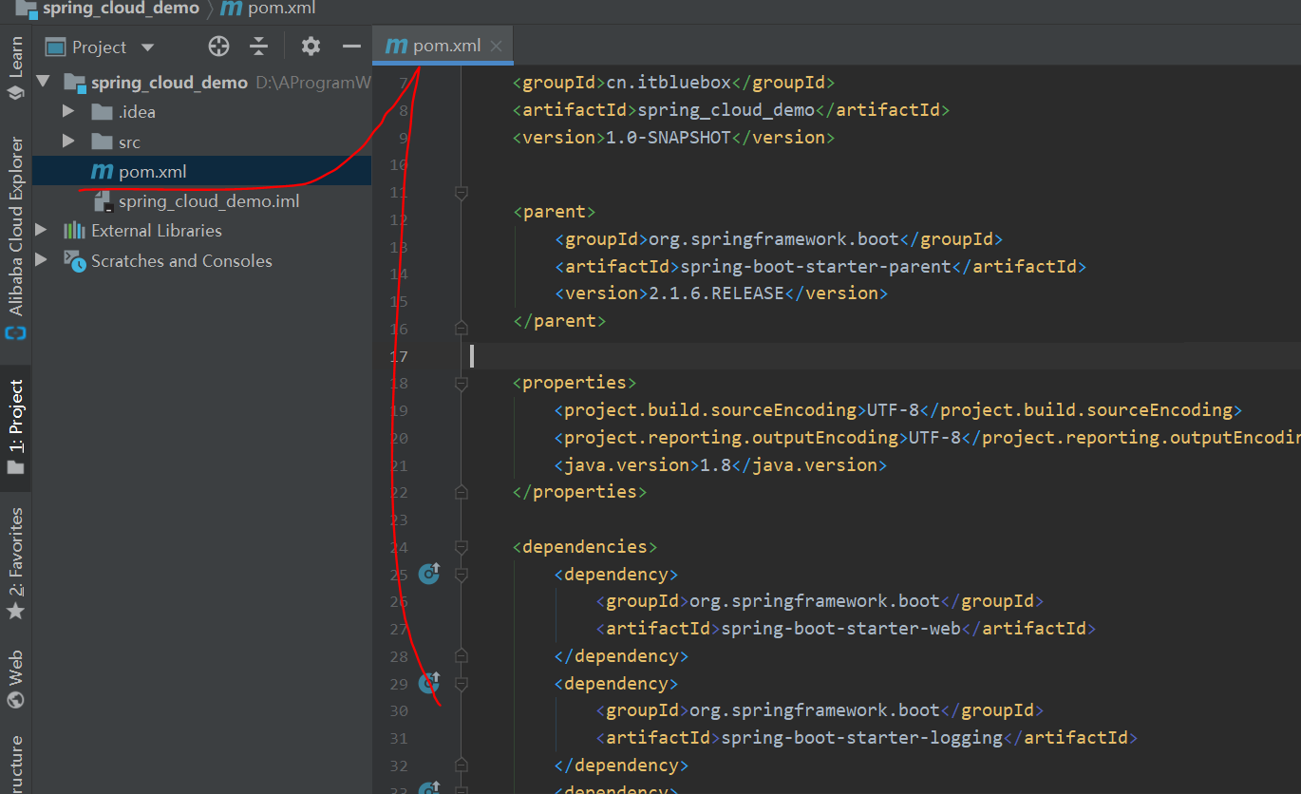Open the Learn tool window tab
1301x794 pixels.
click(x=15, y=66)
